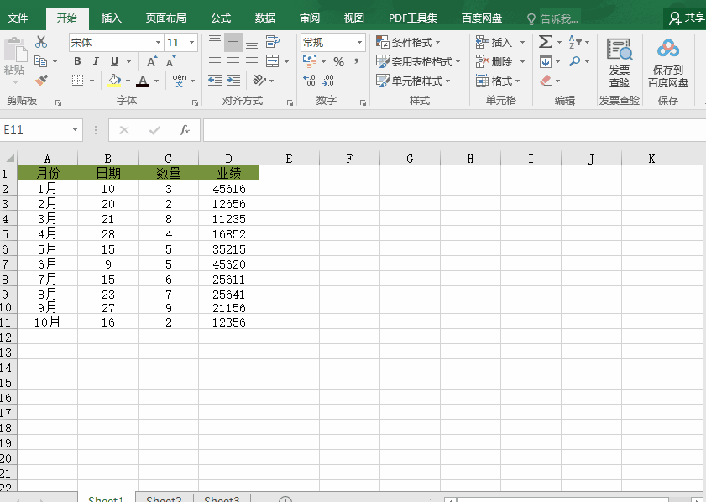Viewport: 706px width, 502px height.
Task: Click the Insert Function fx button
Action: click(x=184, y=130)
